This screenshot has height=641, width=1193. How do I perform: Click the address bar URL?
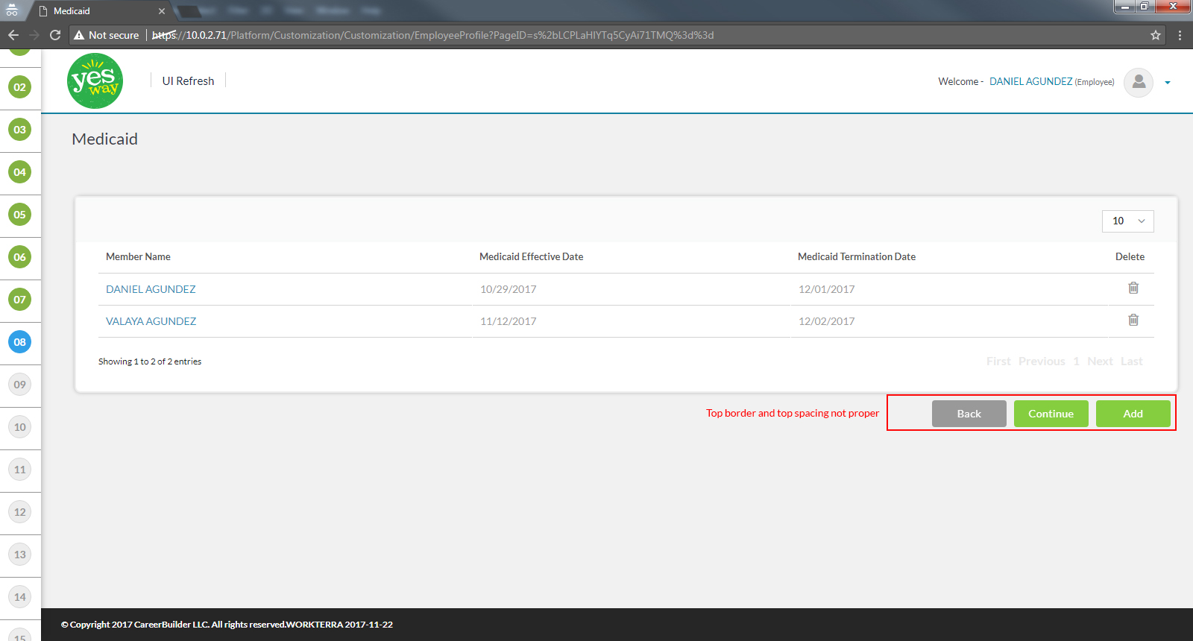pos(447,35)
